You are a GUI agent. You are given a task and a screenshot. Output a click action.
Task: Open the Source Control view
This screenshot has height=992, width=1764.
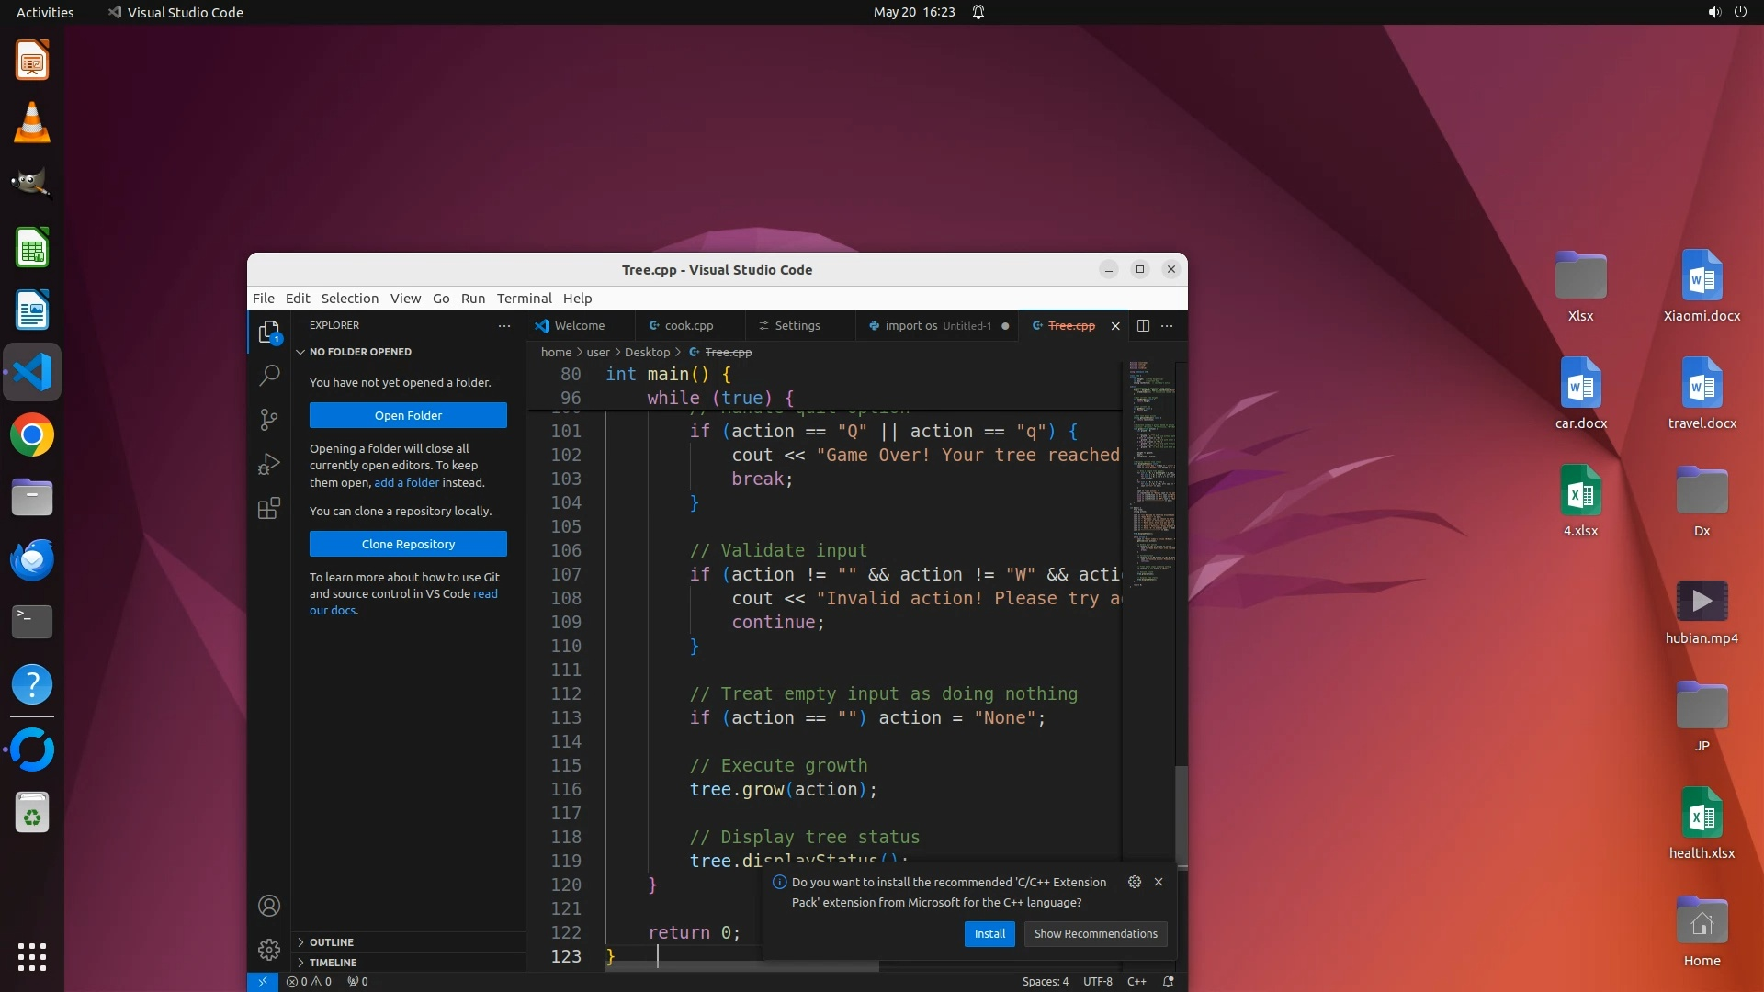pos(268,420)
